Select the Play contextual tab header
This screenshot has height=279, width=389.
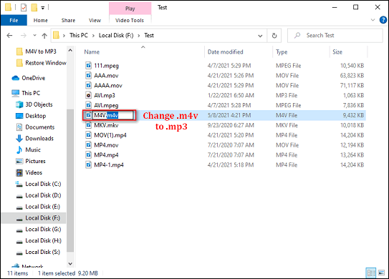tap(130, 9)
